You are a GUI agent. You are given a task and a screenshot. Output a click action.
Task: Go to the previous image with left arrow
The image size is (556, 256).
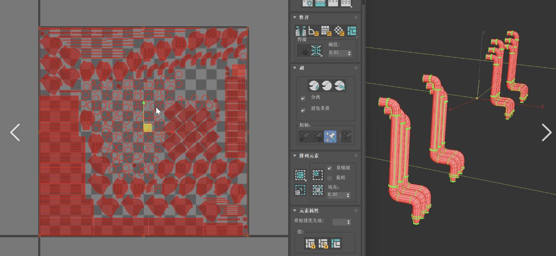(15, 132)
